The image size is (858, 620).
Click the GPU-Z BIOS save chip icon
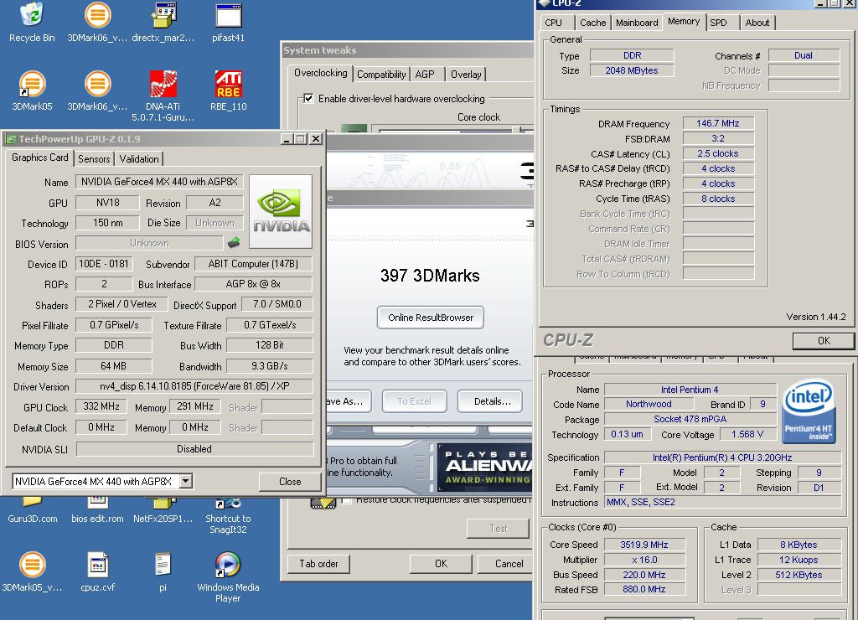pyautogui.click(x=234, y=242)
